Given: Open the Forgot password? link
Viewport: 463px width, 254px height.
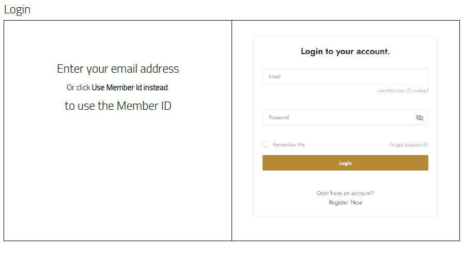Looking at the screenshot, I should click(x=408, y=145).
